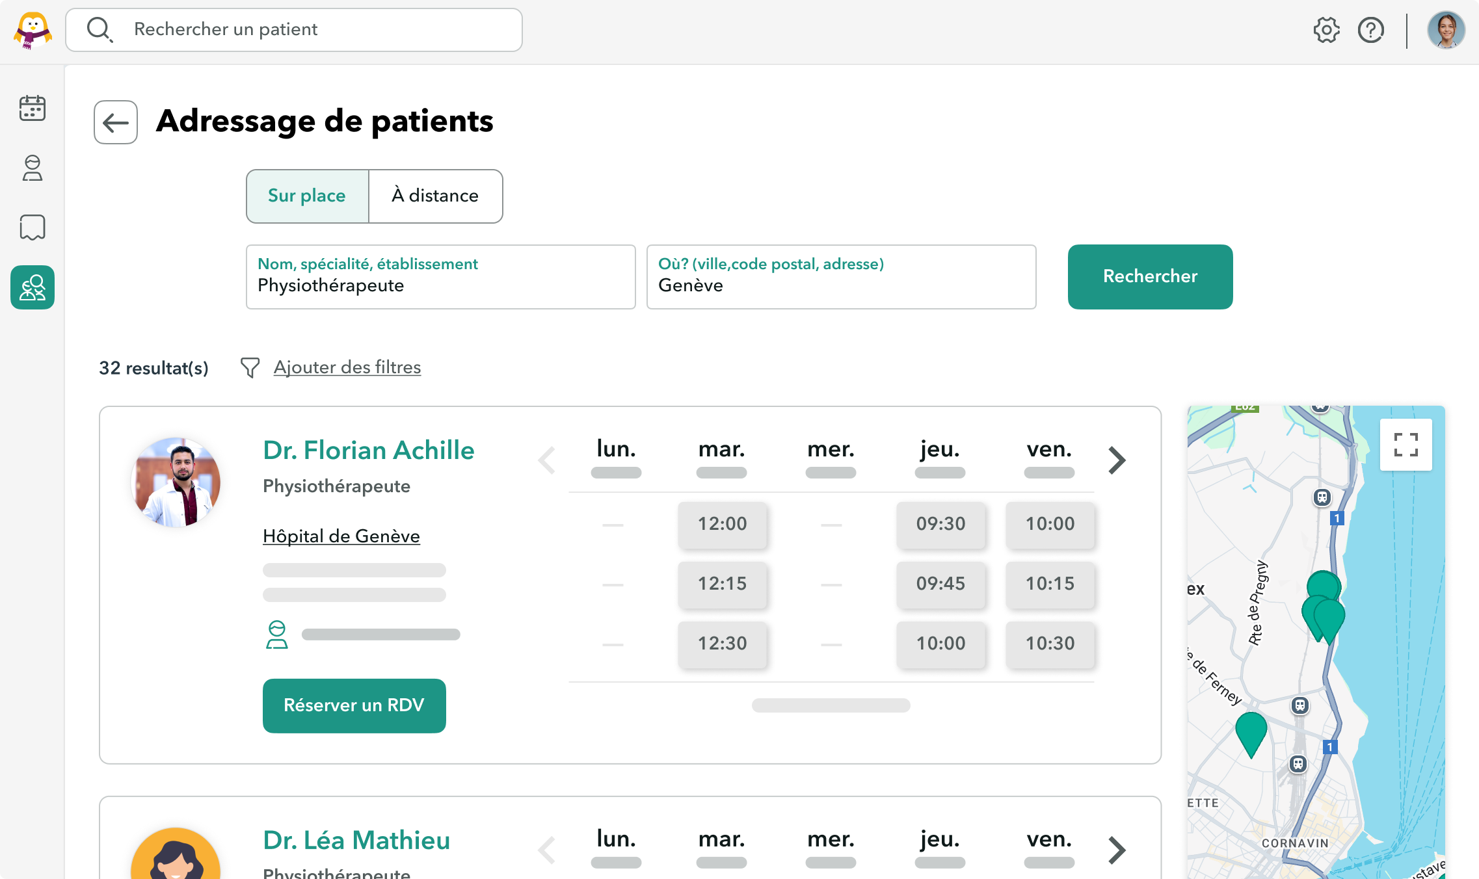1479x879 pixels.
Task: Switch to the À distance tab
Action: coord(435,196)
